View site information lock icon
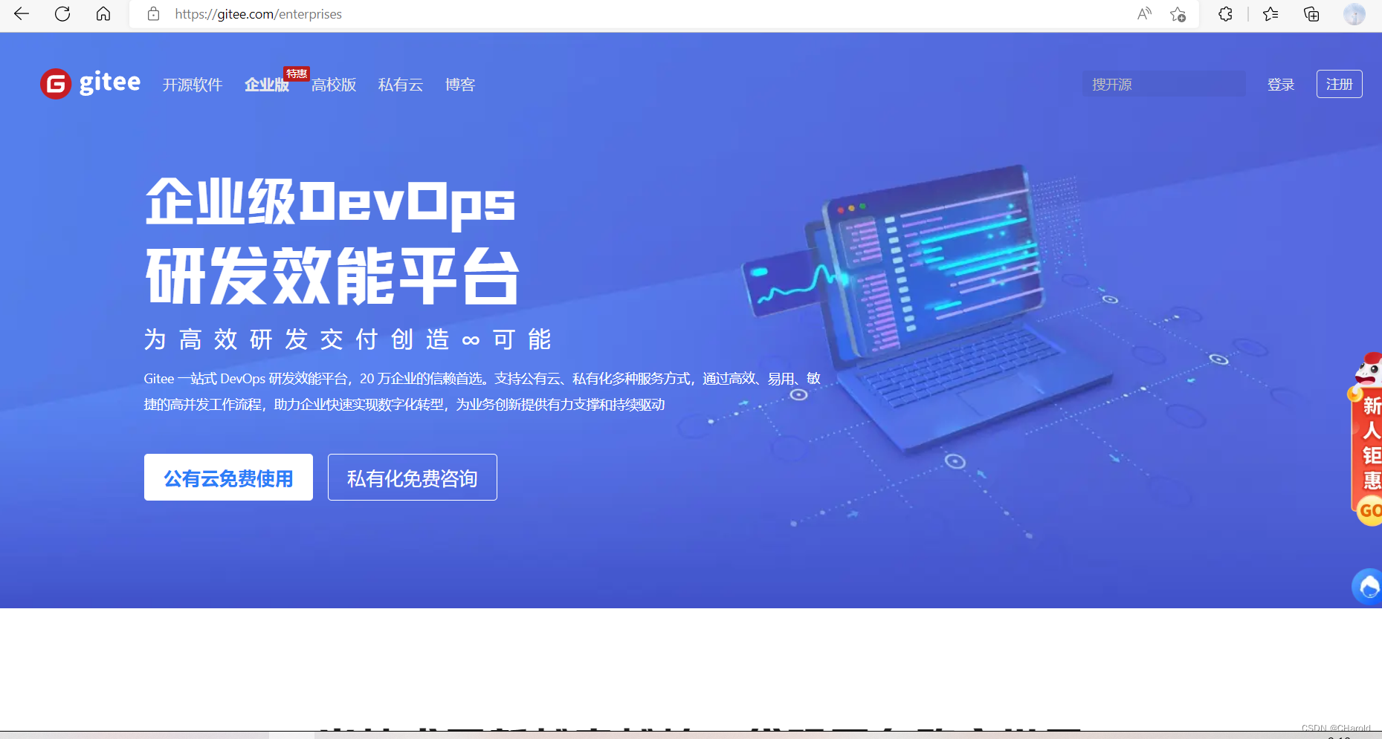This screenshot has height=739, width=1382. [153, 13]
